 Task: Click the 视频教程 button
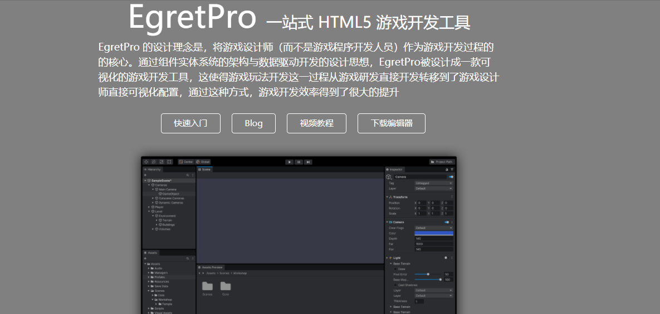[316, 123]
